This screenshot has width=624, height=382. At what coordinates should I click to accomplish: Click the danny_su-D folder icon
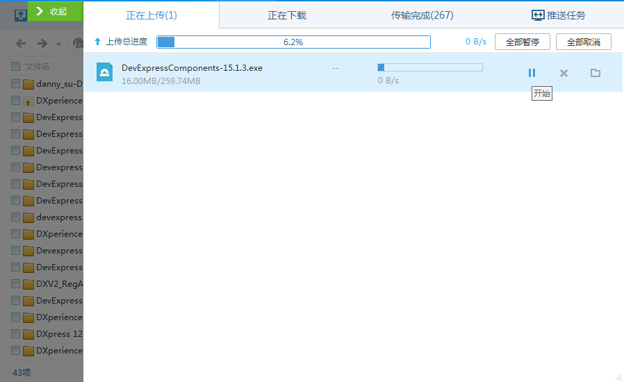click(x=28, y=84)
